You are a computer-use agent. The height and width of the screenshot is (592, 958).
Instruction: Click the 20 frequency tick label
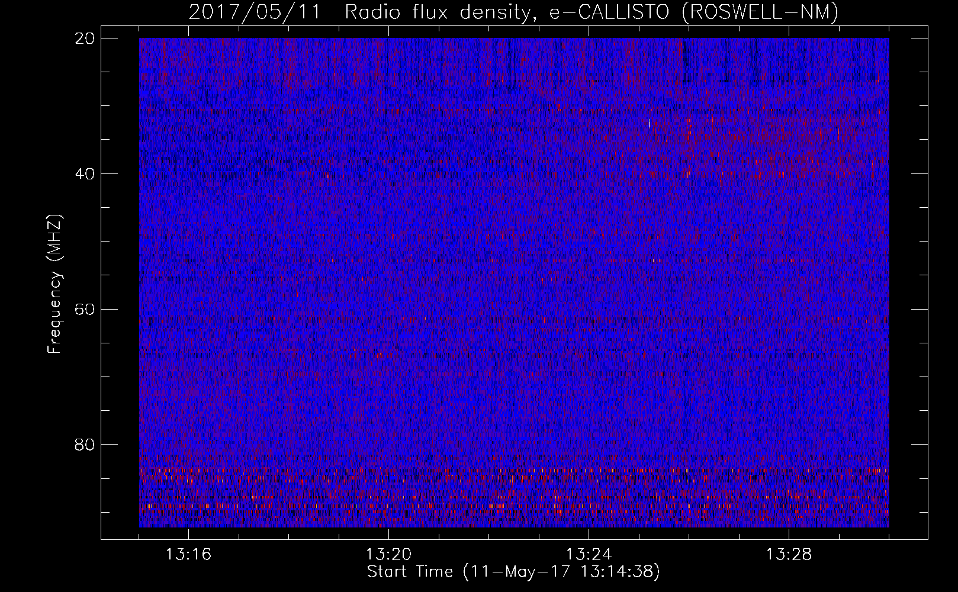(x=85, y=38)
